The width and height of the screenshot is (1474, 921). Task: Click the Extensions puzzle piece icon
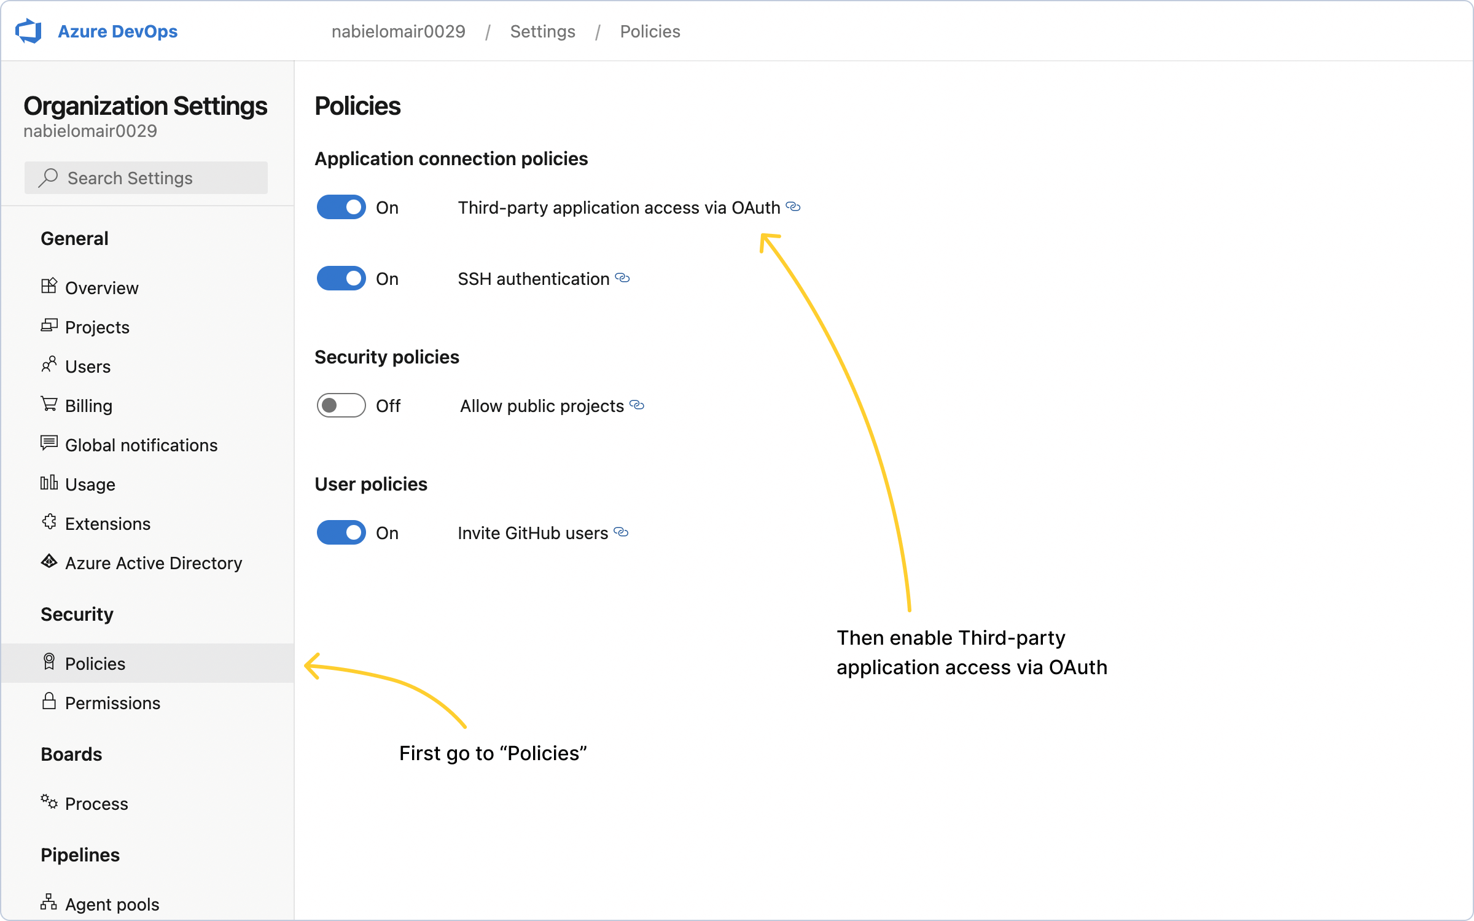point(49,522)
